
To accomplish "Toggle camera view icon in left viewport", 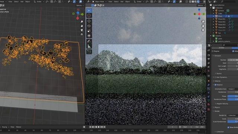I will (82, 30).
